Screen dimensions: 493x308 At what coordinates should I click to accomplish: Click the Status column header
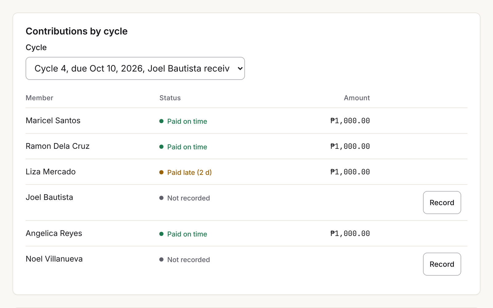pos(170,98)
